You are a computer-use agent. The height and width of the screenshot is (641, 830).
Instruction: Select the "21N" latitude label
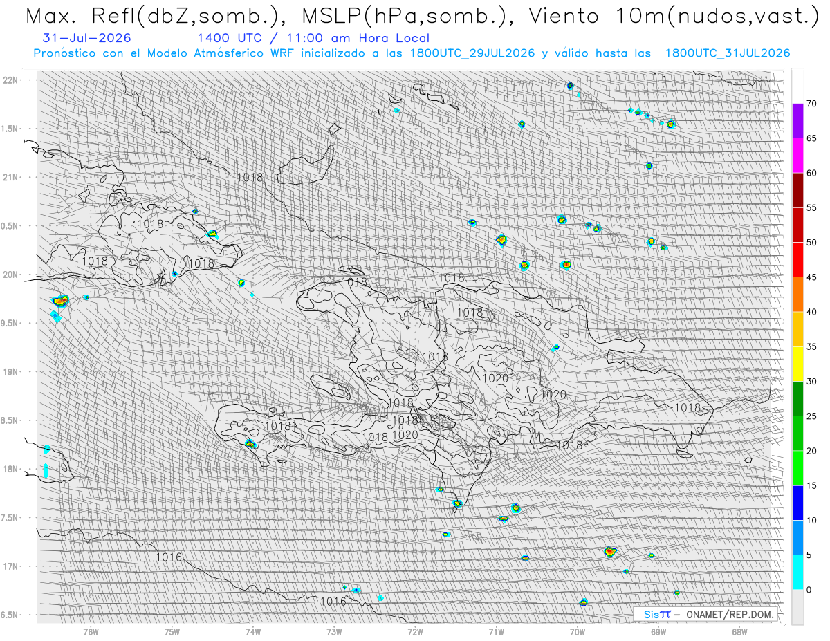click(x=11, y=177)
